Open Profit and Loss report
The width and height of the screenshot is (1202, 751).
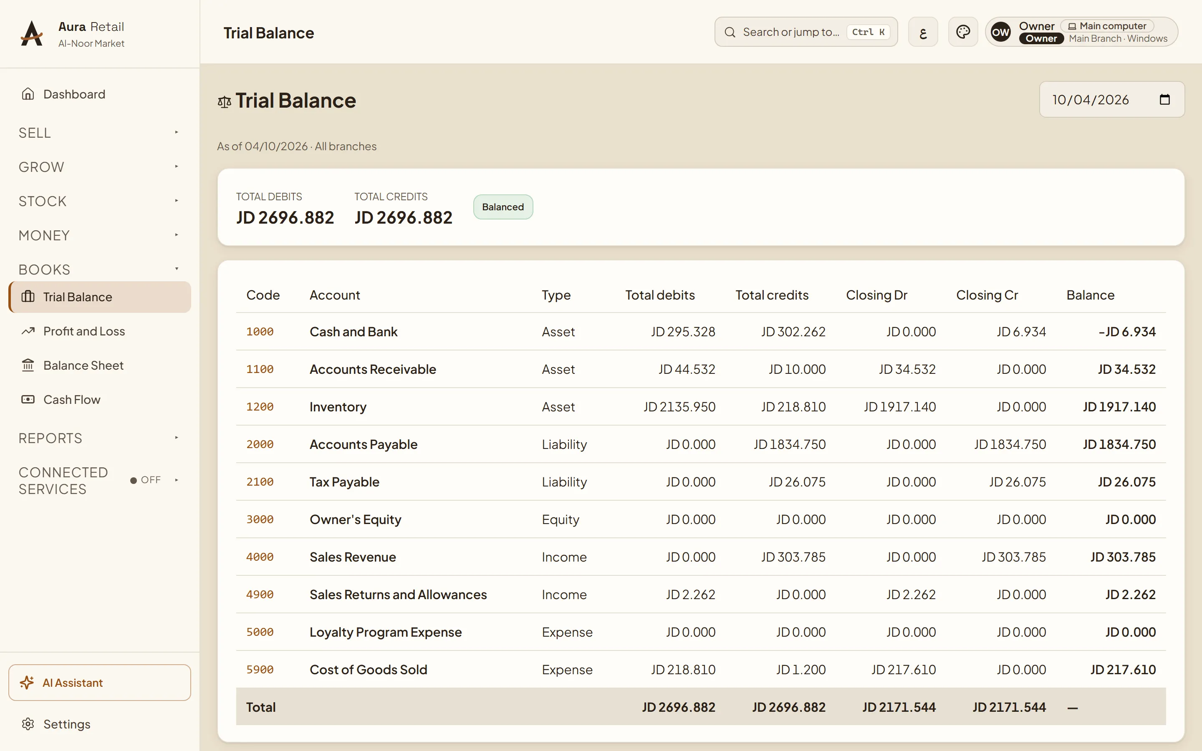tap(99, 331)
